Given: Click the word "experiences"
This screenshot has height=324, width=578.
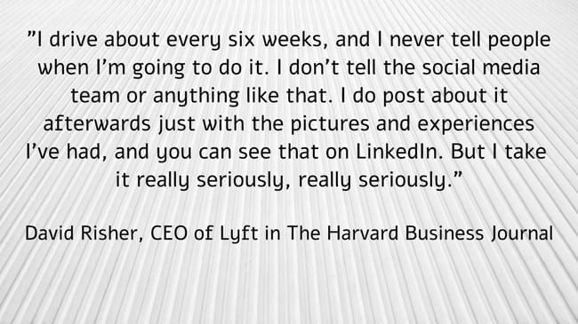Looking at the screenshot, I should pos(476,124).
